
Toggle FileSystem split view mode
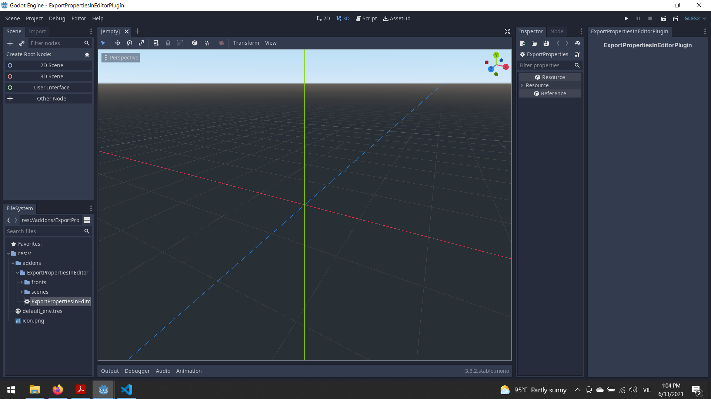pos(87,220)
